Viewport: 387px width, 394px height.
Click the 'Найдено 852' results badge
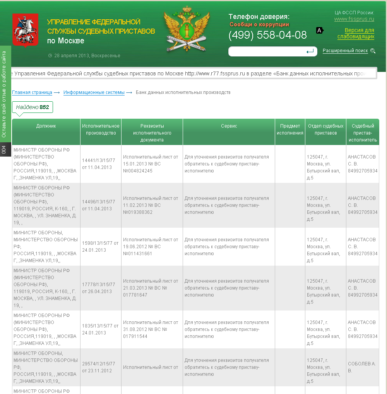pyautogui.click(x=33, y=107)
